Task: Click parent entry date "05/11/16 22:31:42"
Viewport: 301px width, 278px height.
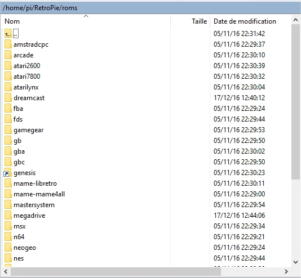Action: (239, 34)
